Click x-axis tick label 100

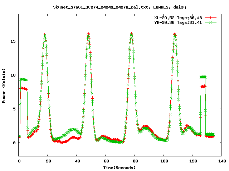[164, 161]
